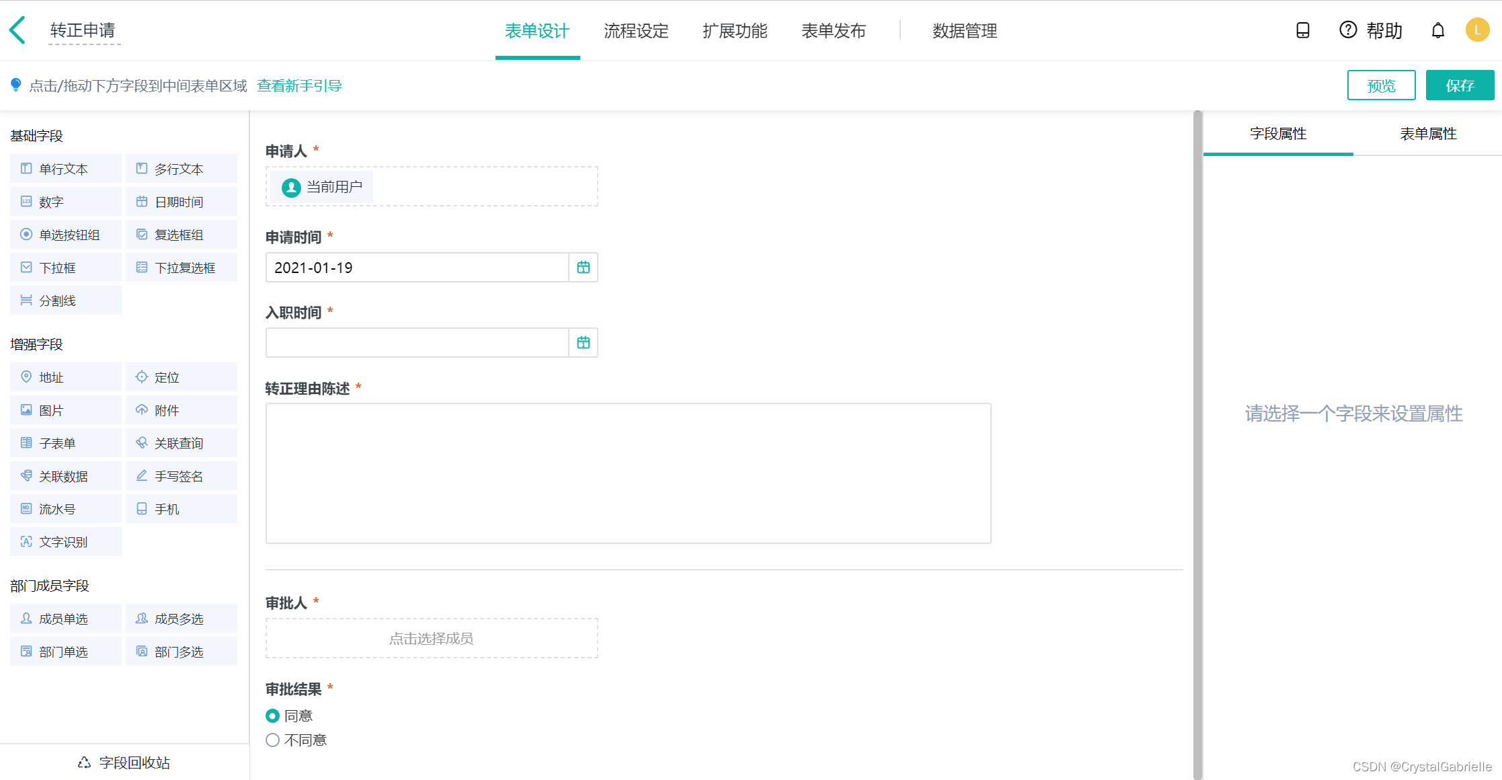This screenshot has height=780, width=1502.
Task: Click the mobile device preview icon
Action: click(x=1302, y=30)
